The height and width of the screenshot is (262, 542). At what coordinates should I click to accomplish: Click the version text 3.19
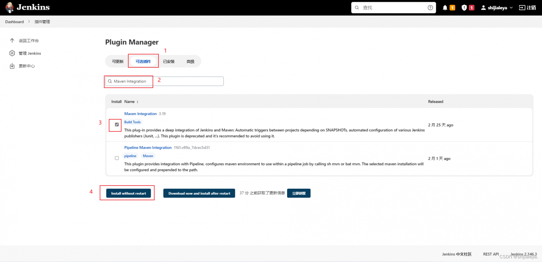(162, 114)
